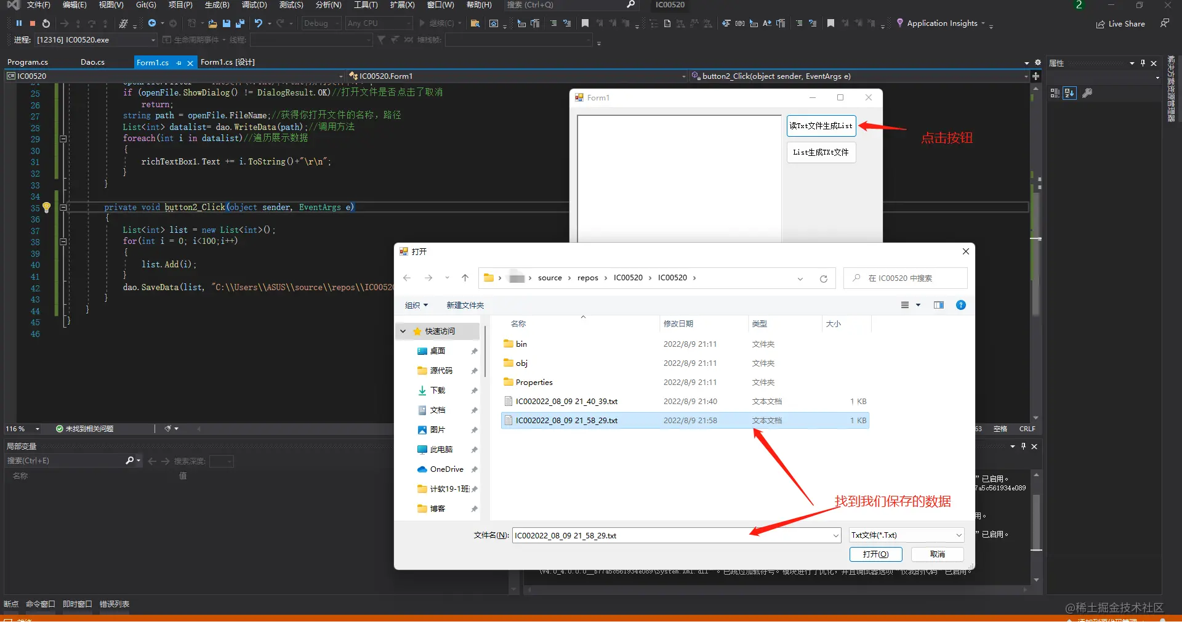This screenshot has width=1182, height=632.
Task: Save the current file
Action: point(226,23)
